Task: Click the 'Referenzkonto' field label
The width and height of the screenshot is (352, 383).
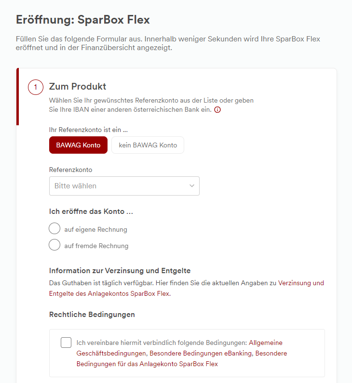Action: (70, 170)
